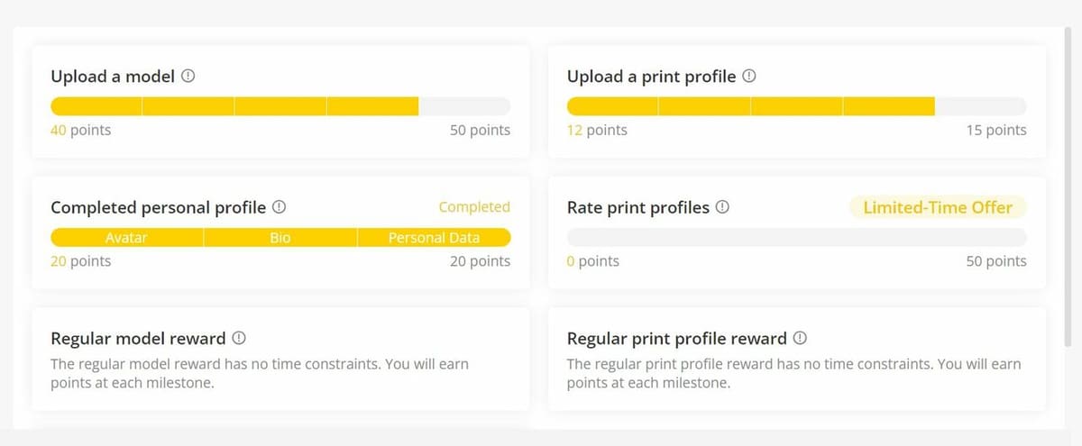Click info icon beside Upload a print profile
The image size is (1082, 446).
(x=749, y=77)
